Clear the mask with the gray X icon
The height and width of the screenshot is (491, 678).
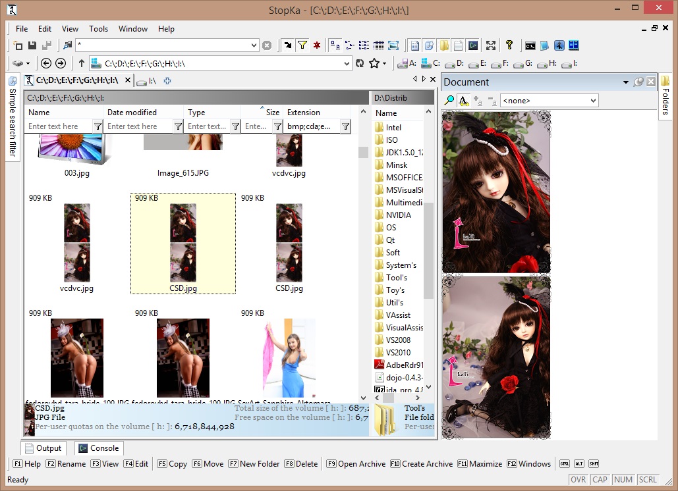point(267,45)
